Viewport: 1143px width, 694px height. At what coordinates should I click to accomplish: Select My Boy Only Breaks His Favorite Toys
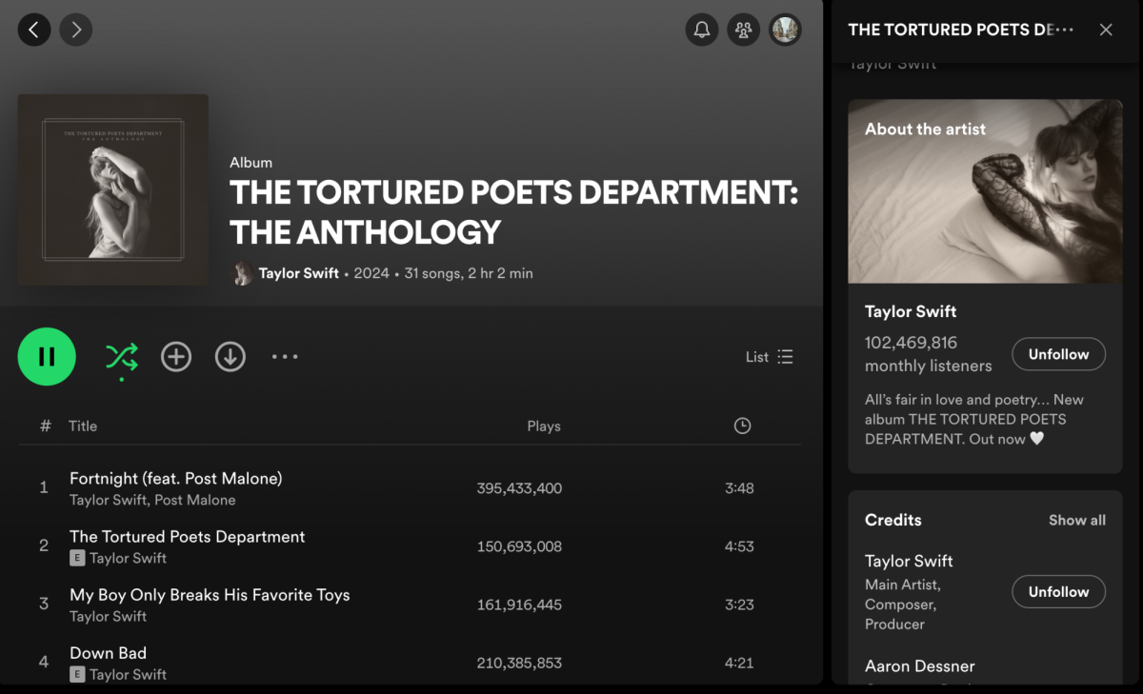pyautogui.click(x=210, y=595)
